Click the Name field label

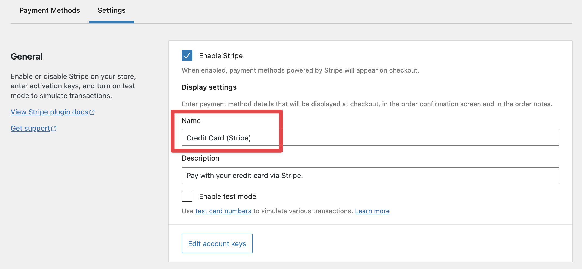pyautogui.click(x=191, y=121)
